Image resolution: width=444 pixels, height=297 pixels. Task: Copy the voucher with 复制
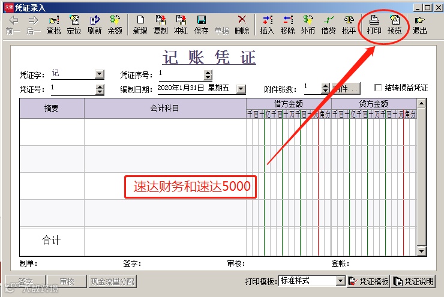[161, 25]
